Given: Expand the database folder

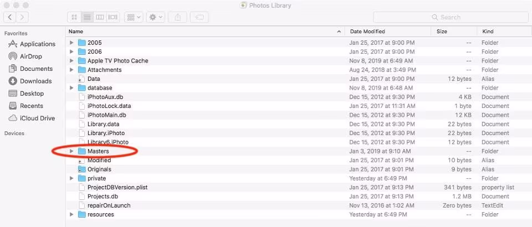Looking at the screenshot, I should click(x=71, y=88).
